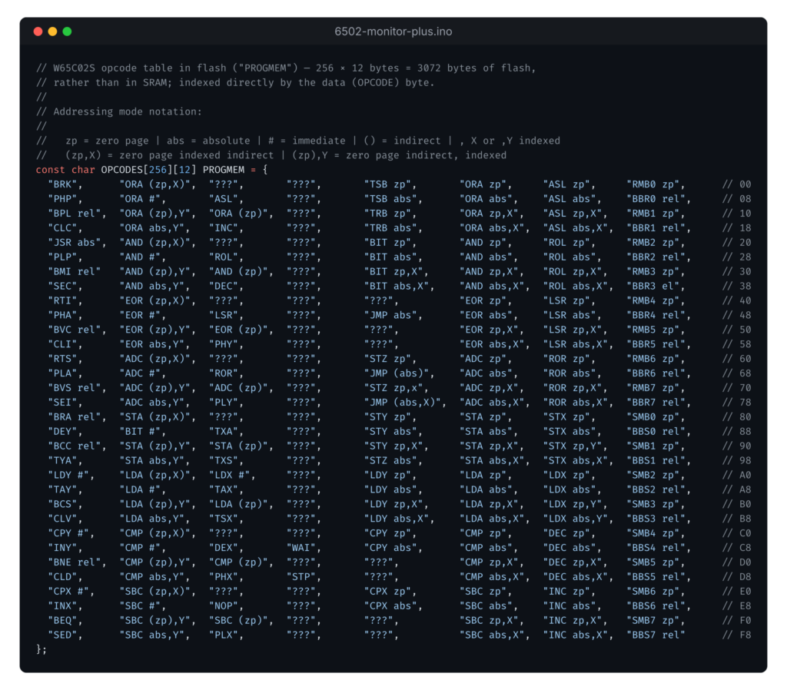Click the "TSB zp" opcode string

[x=387, y=184]
